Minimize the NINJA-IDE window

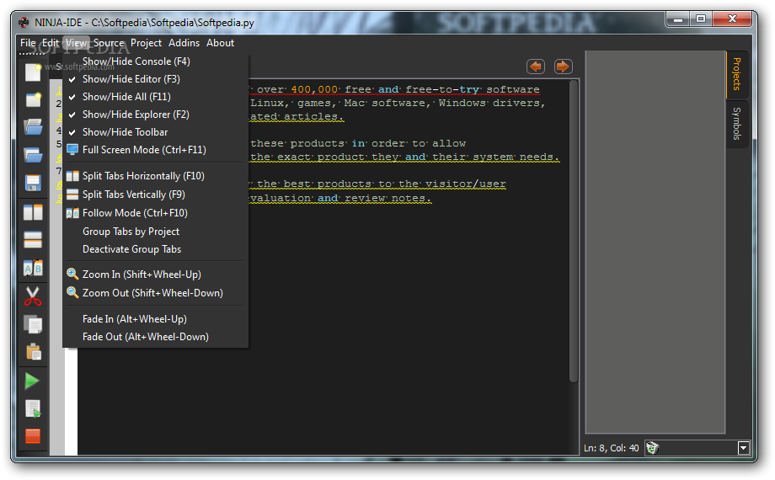[678, 19]
